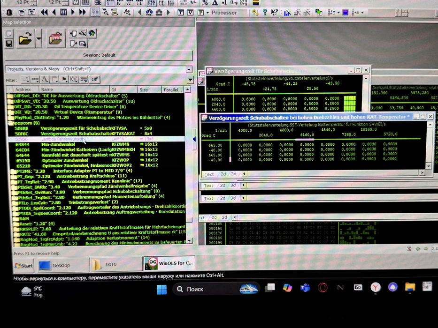Expand the OilT_DD Oil Temperature Device Driver folder

[x=11, y=107]
